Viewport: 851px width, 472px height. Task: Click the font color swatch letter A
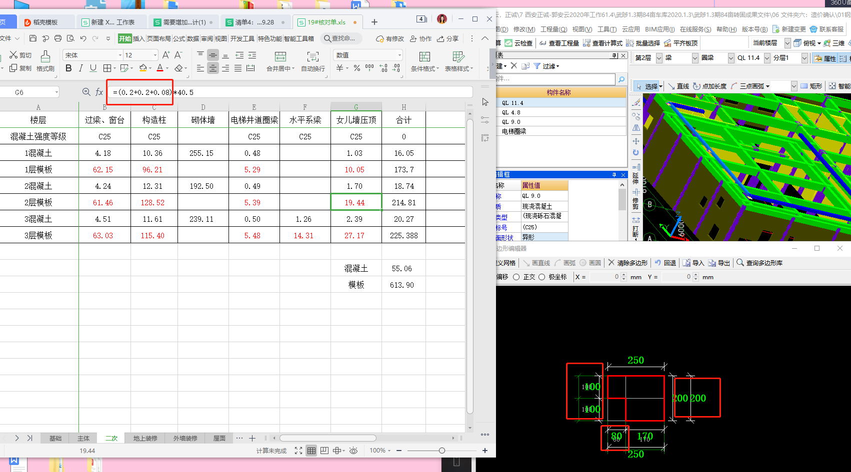point(160,68)
